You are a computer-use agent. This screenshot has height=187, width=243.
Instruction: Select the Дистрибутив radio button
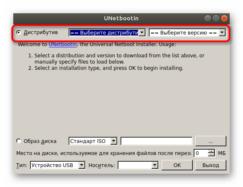[19, 32]
